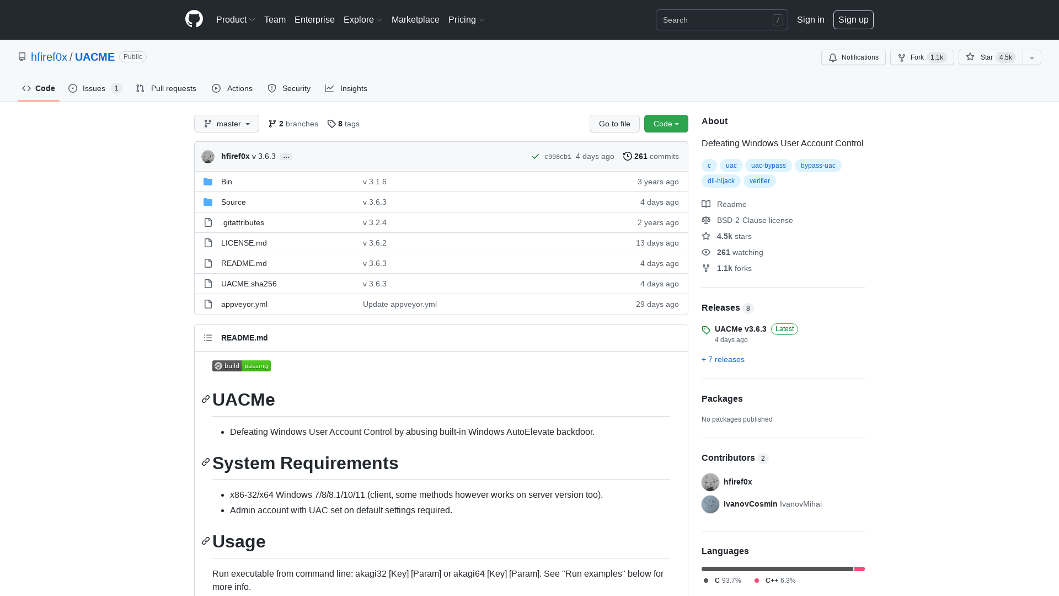Click the anchor icon beside System Requirements

pyautogui.click(x=206, y=462)
